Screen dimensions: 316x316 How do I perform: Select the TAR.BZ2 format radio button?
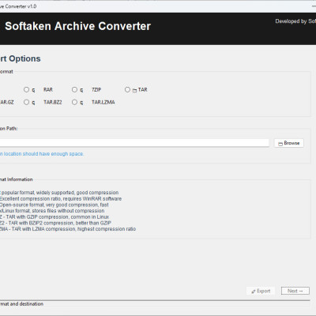pyautogui.click(x=26, y=102)
